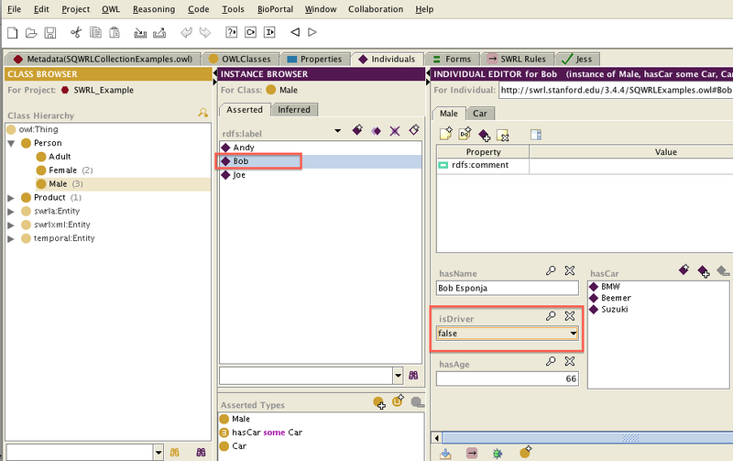The height and width of the screenshot is (461, 733).
Task: Click the Cut scissors icon
Action: 76,32
